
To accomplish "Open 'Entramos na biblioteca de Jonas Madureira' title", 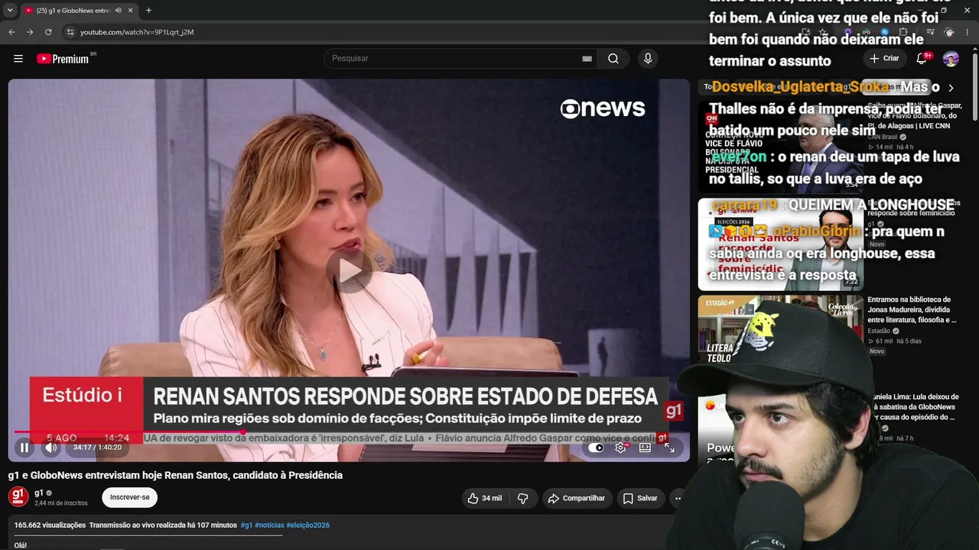I will coord(912,310).
